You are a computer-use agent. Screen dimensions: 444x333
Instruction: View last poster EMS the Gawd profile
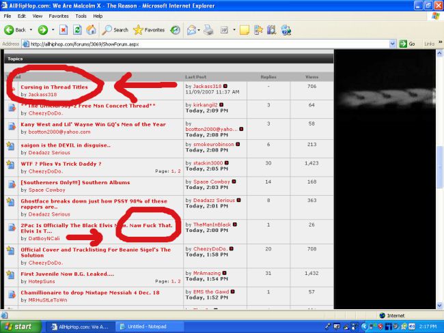click(211, 291)
